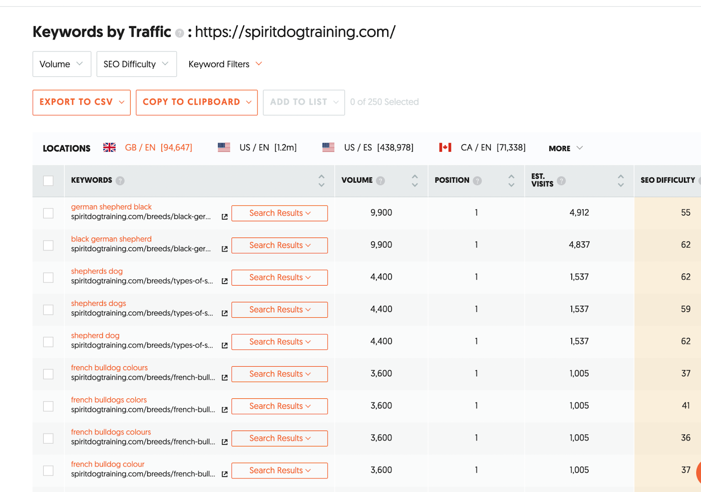Tick checkbox for french bulldogs colors

click(48, 406)
